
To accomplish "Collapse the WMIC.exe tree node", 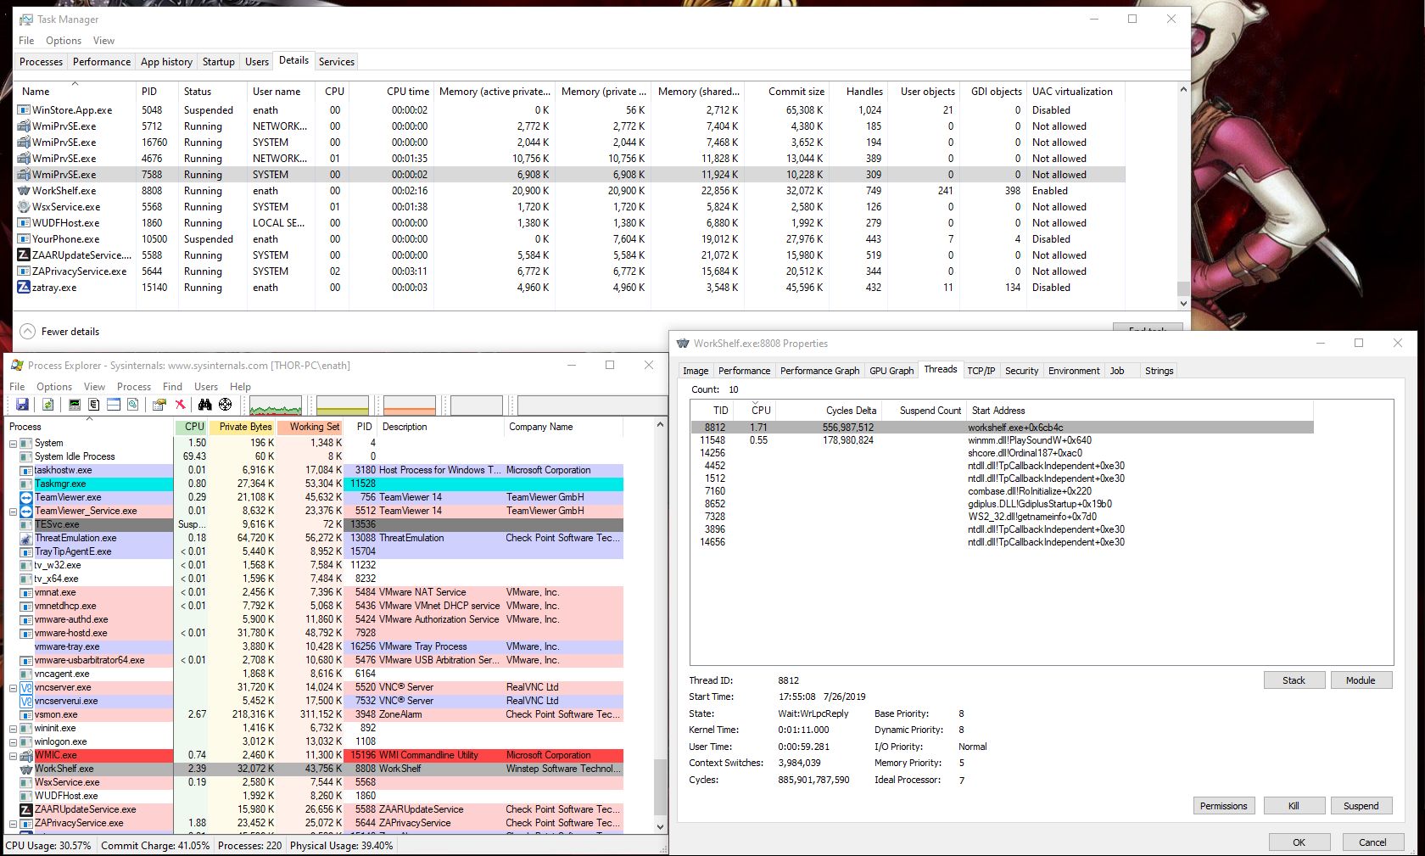I will (13, 755).
